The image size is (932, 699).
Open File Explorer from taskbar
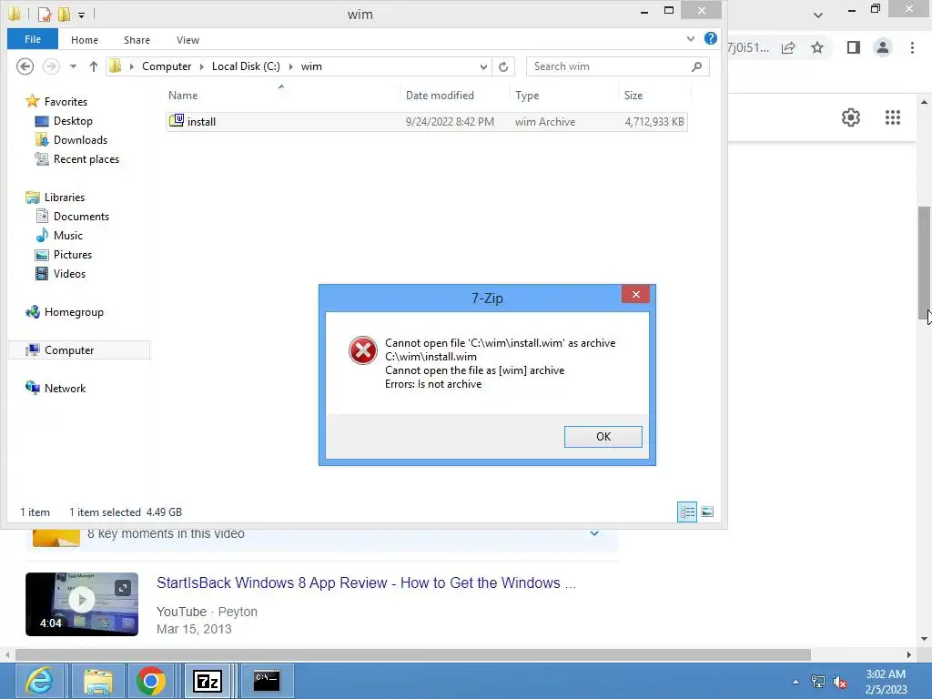pyautogui.click(x=98, y=681)
